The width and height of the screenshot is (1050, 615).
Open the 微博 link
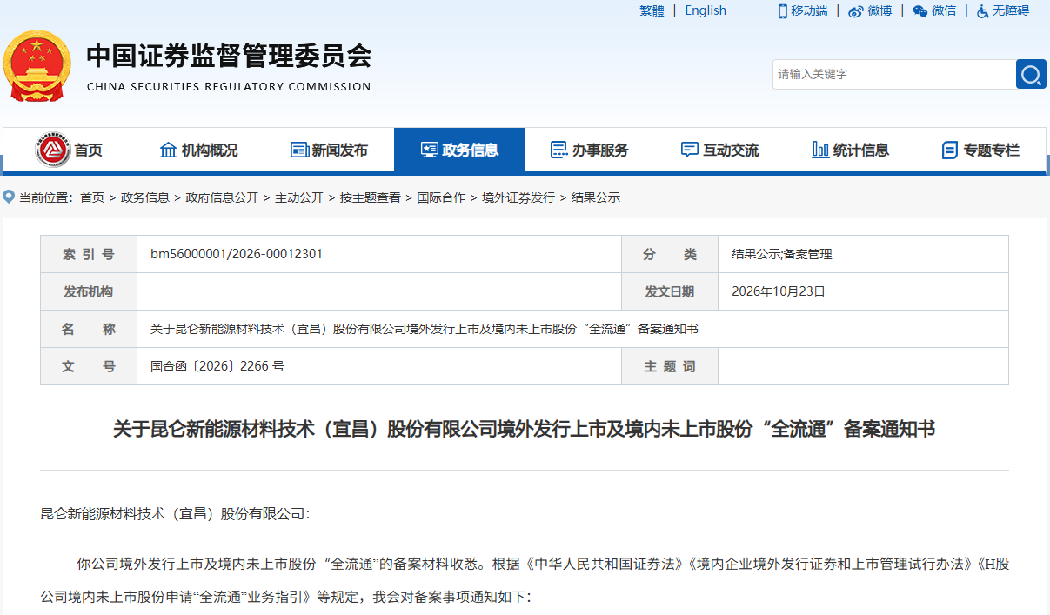pos(879,10)
